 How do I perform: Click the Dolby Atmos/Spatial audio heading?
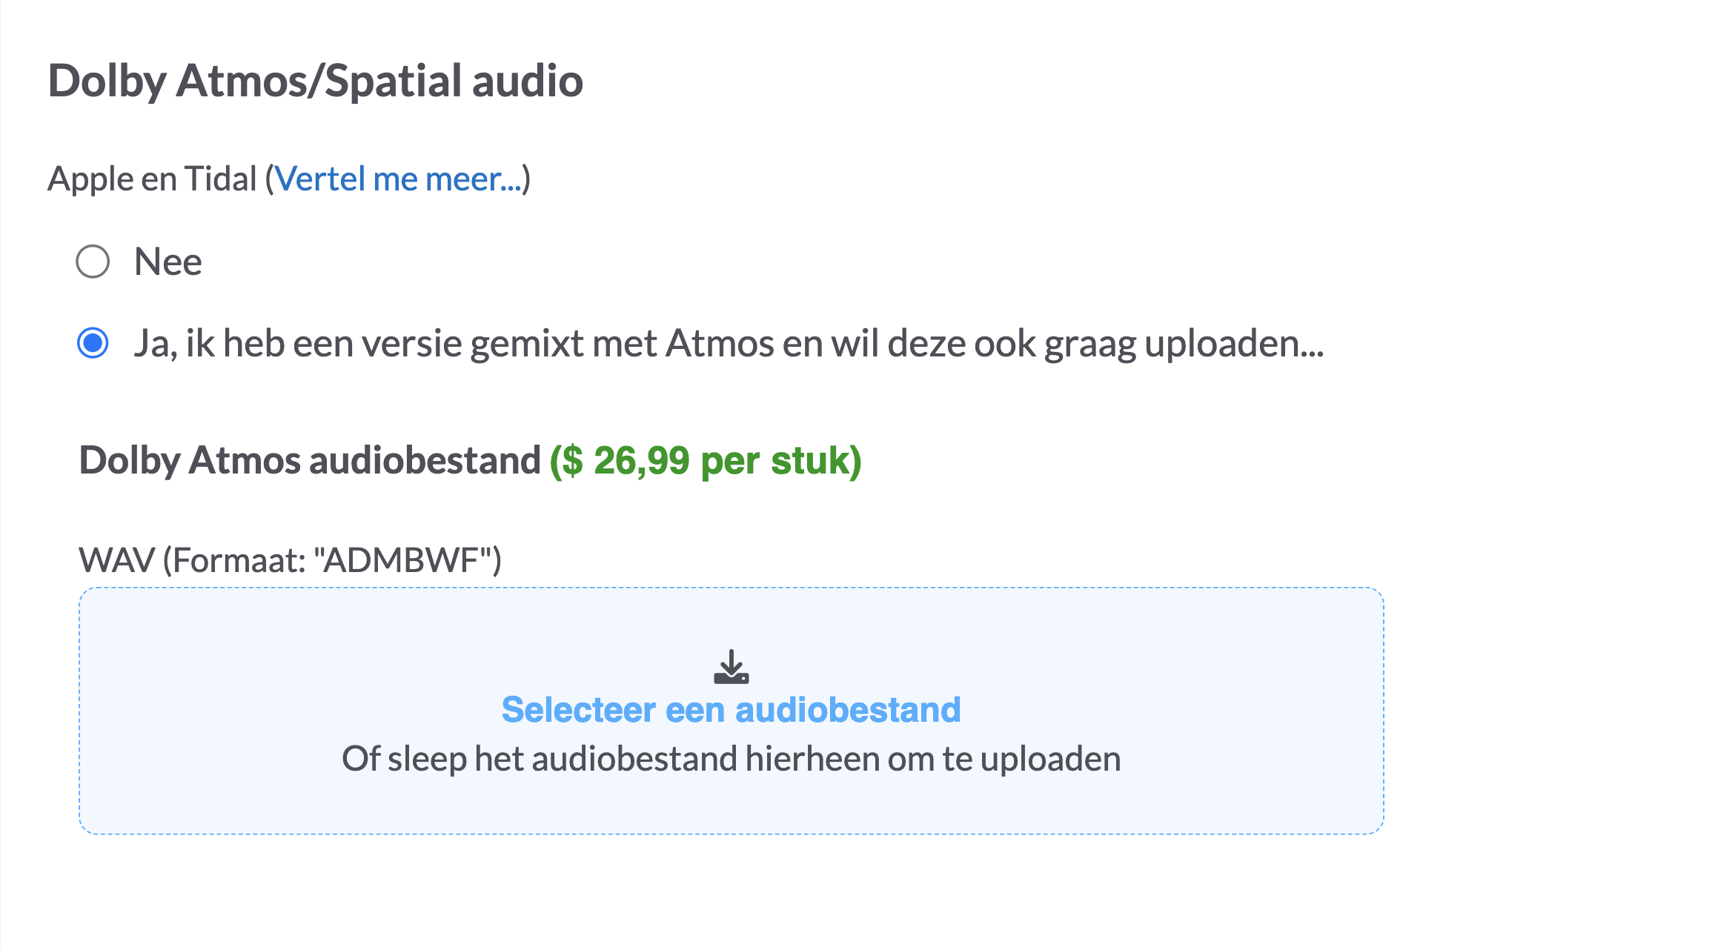[315, 81]
